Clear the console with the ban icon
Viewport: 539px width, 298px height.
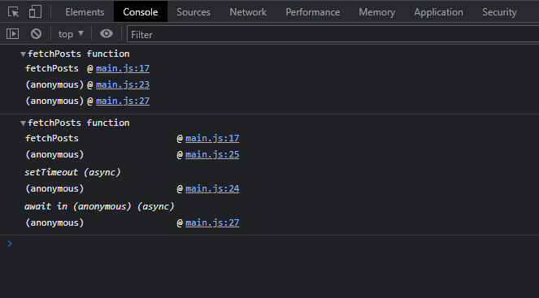point(36,33)
